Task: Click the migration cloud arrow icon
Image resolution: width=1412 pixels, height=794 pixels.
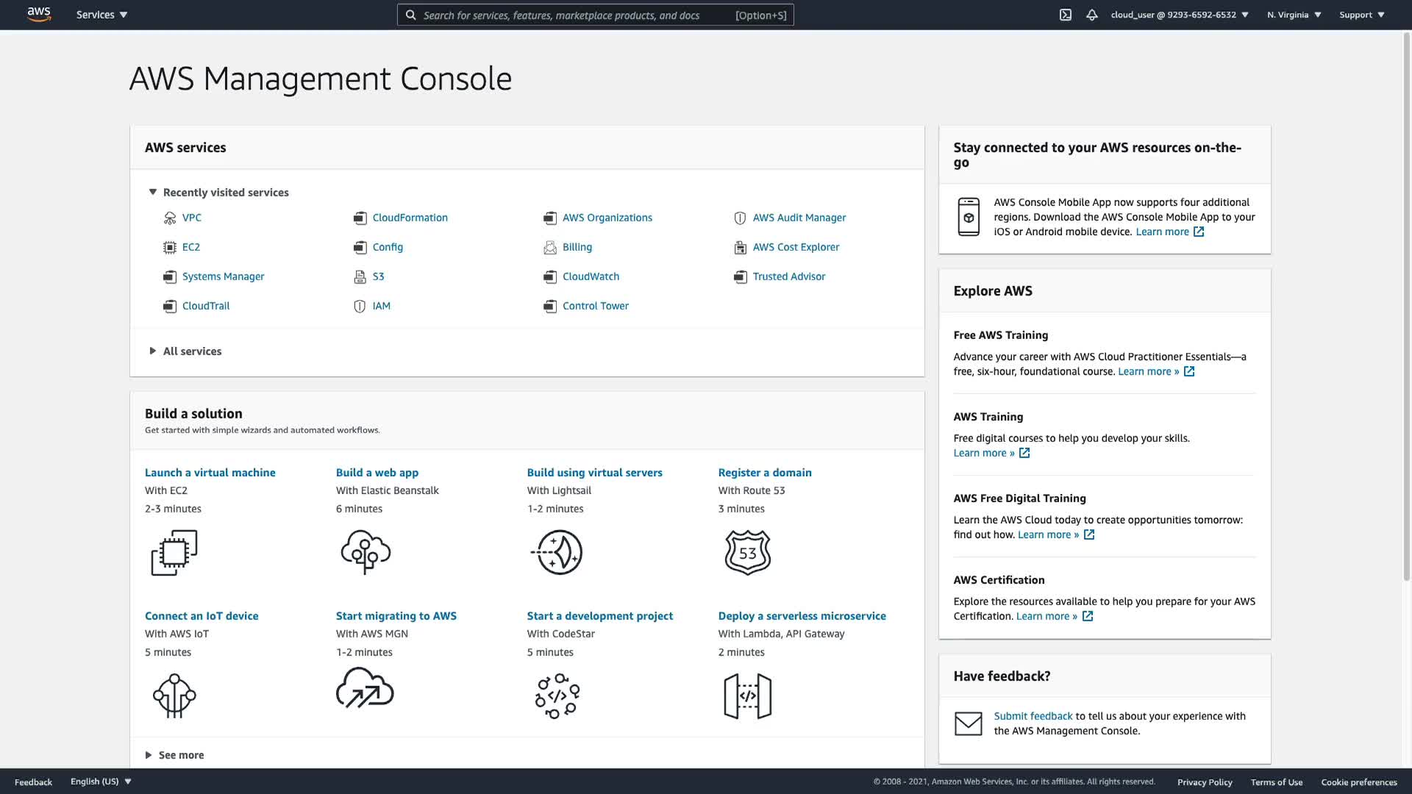Action: tap(365, 689)
